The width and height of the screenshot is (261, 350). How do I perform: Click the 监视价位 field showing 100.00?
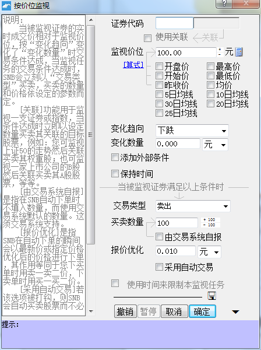click(186, 52)
